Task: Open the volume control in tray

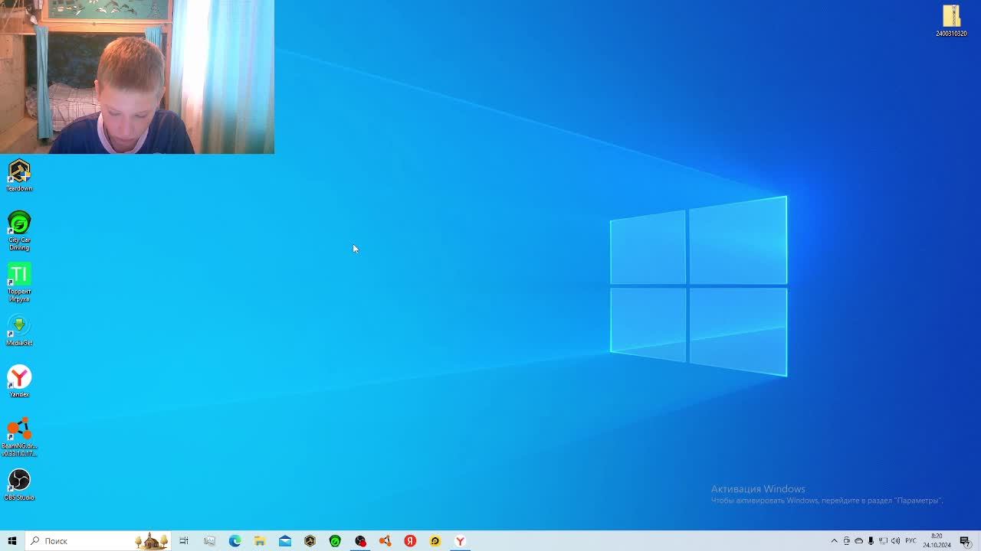Action: pyautogui.click(x=895, y=541)
